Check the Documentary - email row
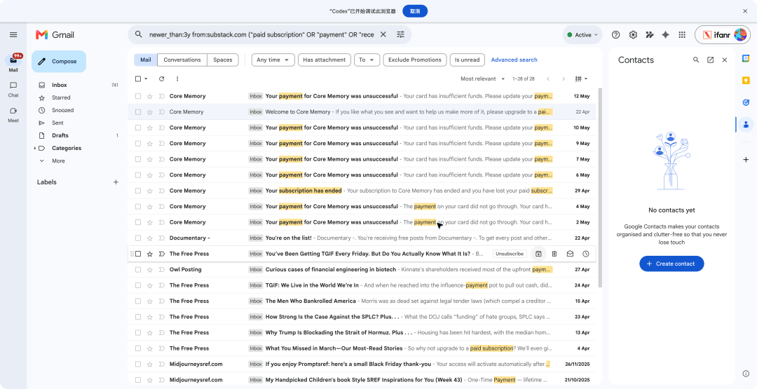Screen dimensions: 757x389 [x=138, y=238]
